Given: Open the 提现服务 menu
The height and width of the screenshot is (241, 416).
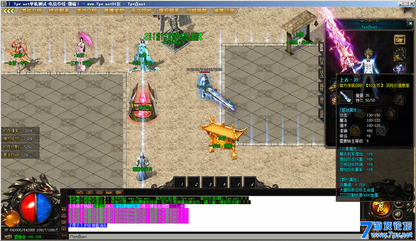Looking at the screenshot, I should [x=169, y=11].
